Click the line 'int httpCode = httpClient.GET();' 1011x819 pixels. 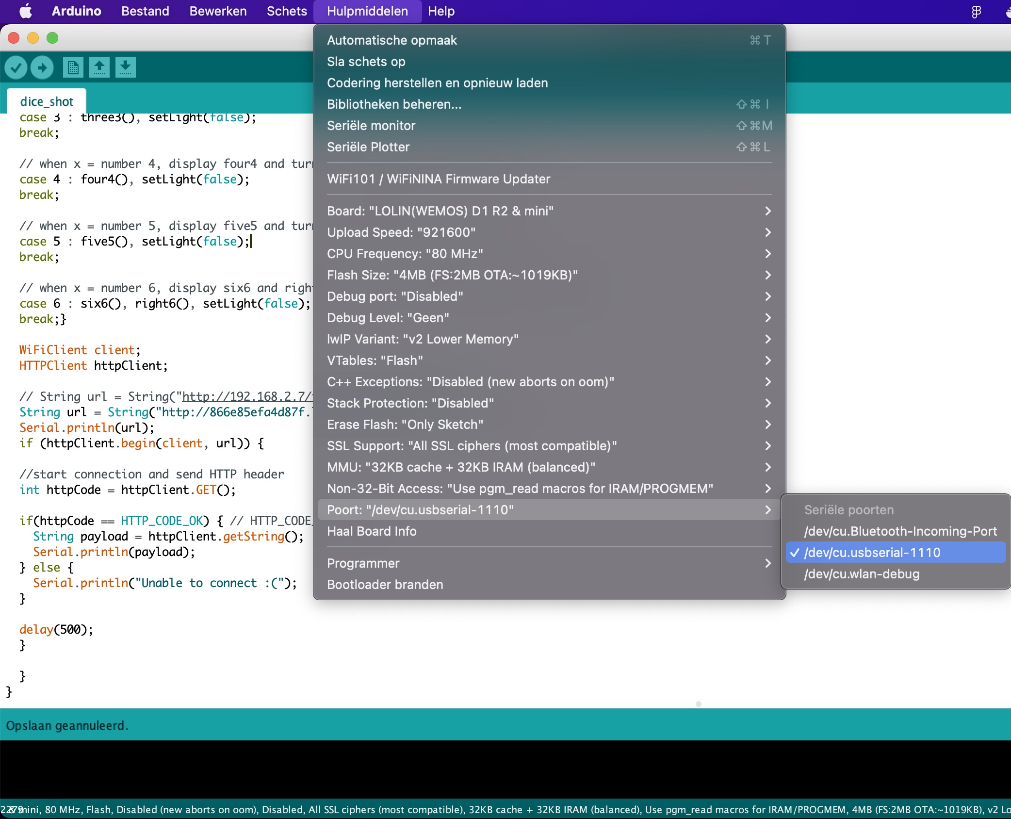click(x=128, y=490)
